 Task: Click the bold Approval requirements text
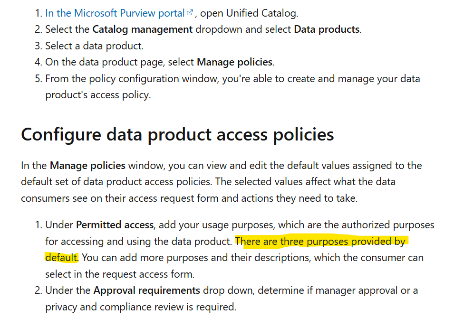tap(146, 290)
